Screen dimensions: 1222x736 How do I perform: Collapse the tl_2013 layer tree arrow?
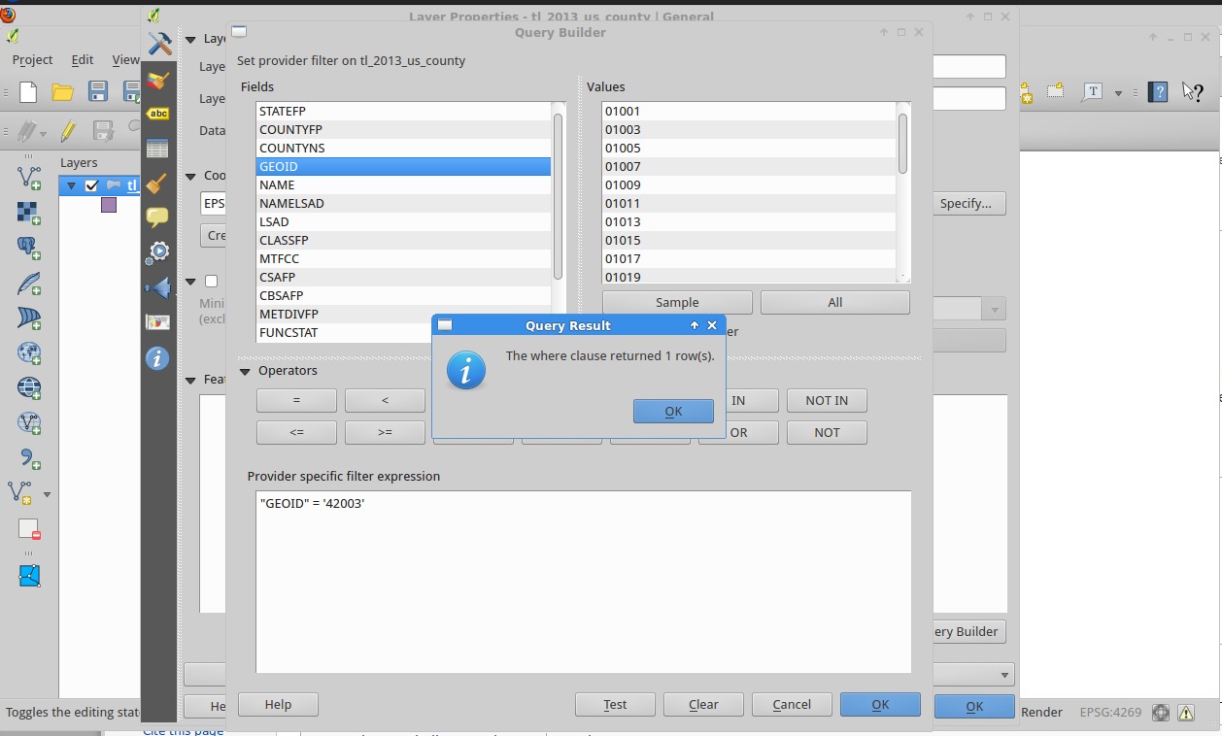(71, 185)
